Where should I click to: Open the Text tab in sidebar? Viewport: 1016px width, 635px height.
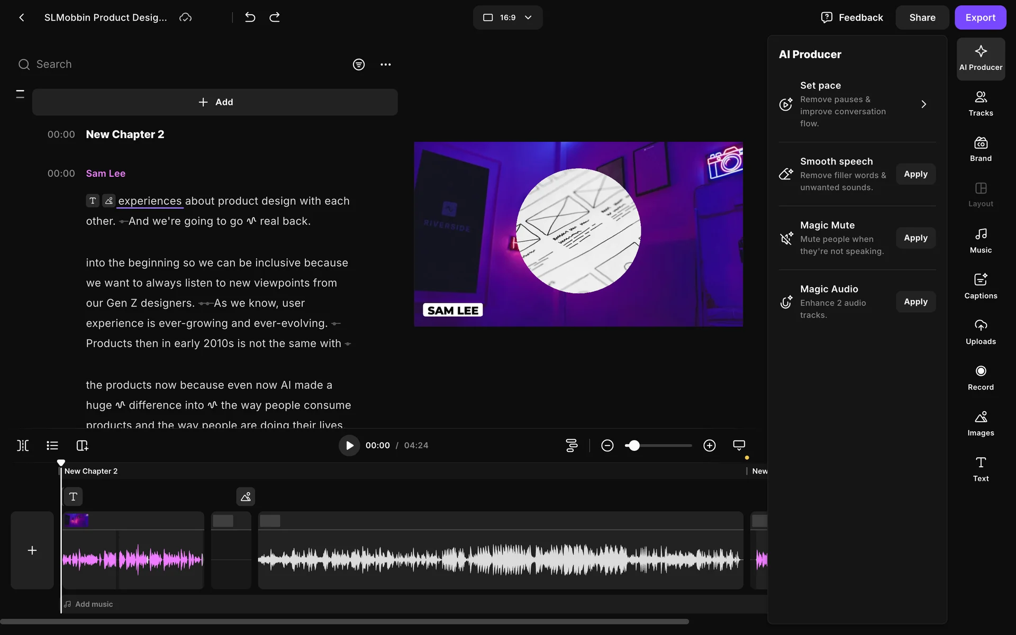click(981, 469)
